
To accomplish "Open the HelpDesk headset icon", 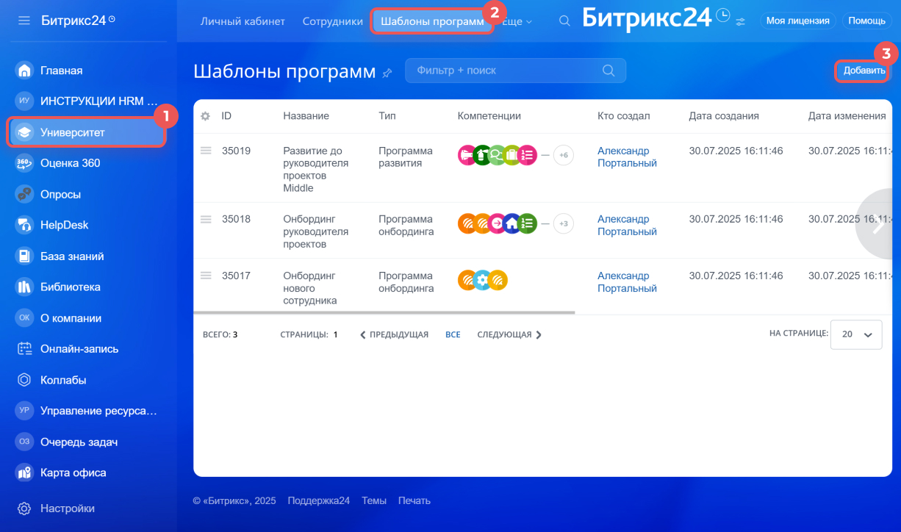I will click(x=24, y=226).
